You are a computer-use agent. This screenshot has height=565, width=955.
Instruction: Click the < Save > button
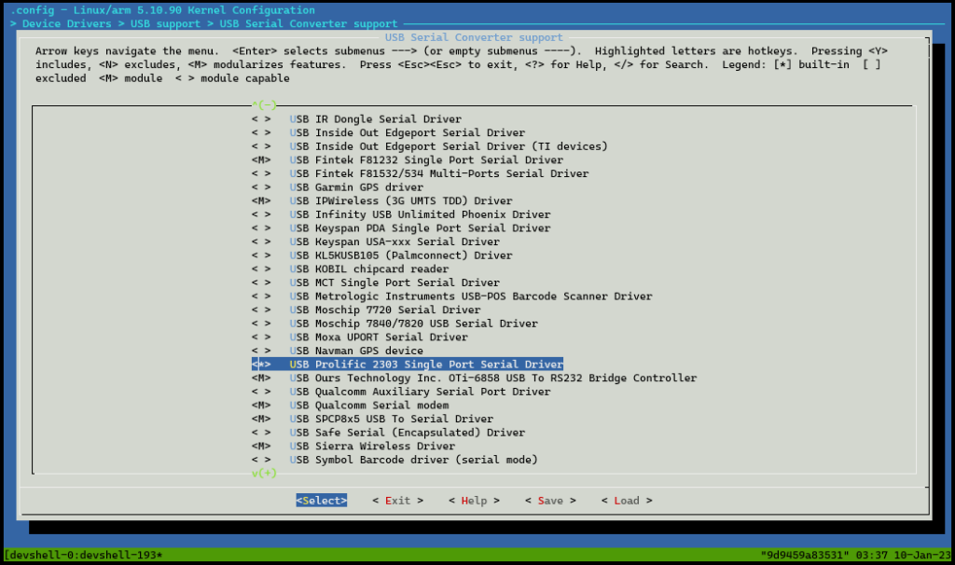tap(550, 501)
